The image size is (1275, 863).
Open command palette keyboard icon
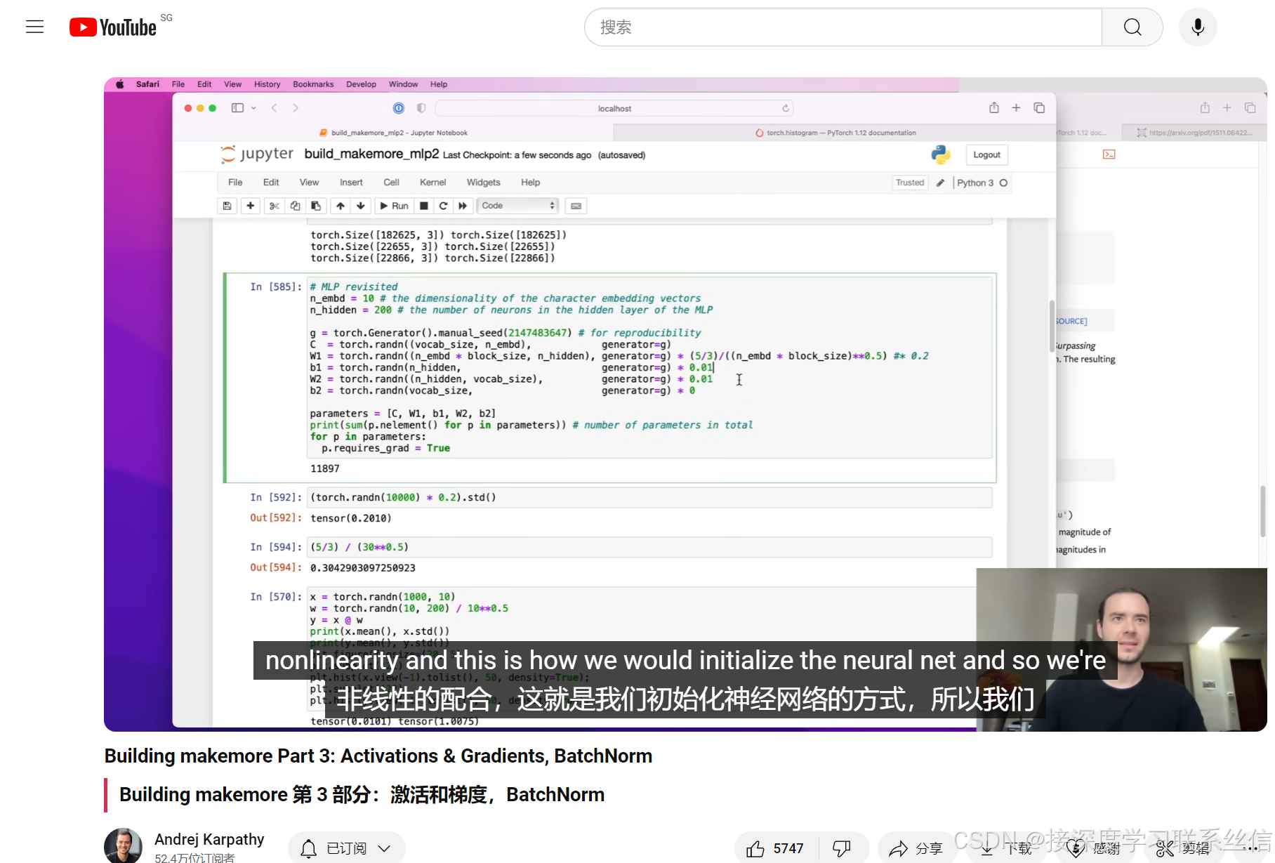click(576, 206)
